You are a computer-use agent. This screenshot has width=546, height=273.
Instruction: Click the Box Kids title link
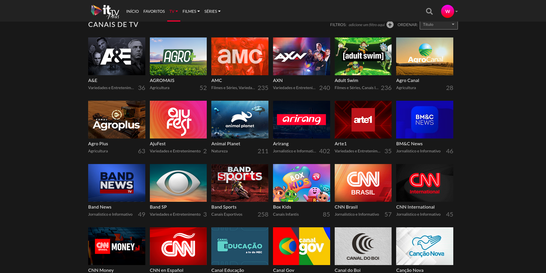pos(282,207)
